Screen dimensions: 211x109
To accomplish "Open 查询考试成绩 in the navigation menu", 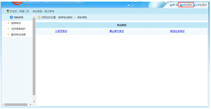I will click(x=18, y=34).
